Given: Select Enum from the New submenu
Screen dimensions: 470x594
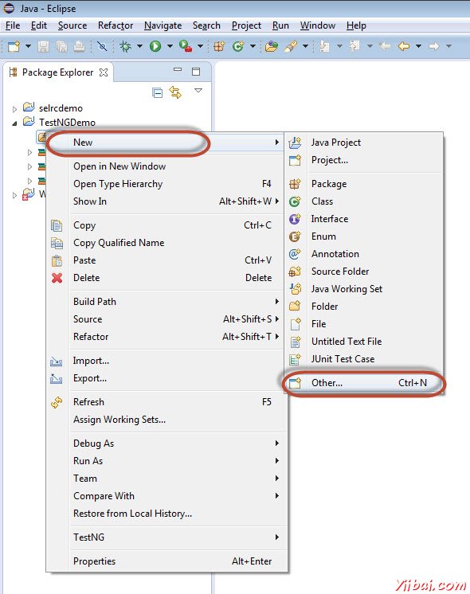Looking at the screenshot, I should tap(364, 236).
